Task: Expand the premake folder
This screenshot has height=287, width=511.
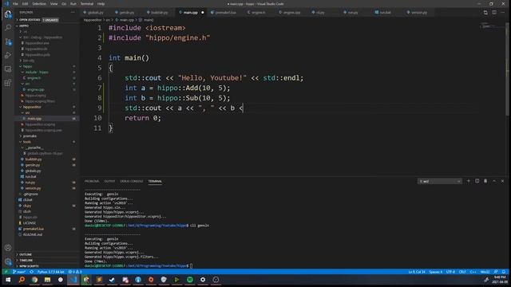Action: 30,136
